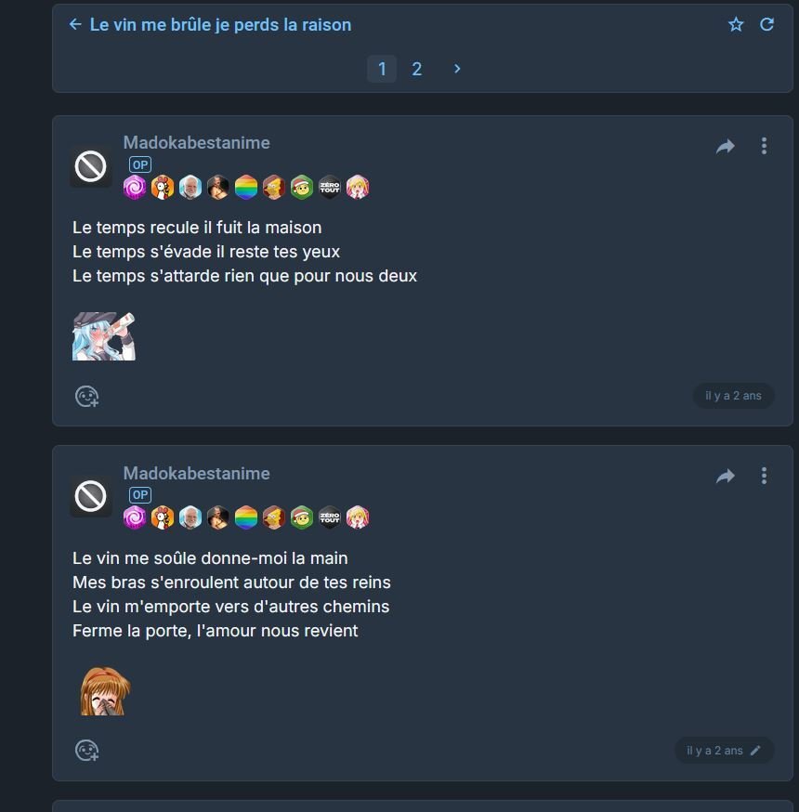Click the next page chevron arrow
799x812 pixels.
457,69
